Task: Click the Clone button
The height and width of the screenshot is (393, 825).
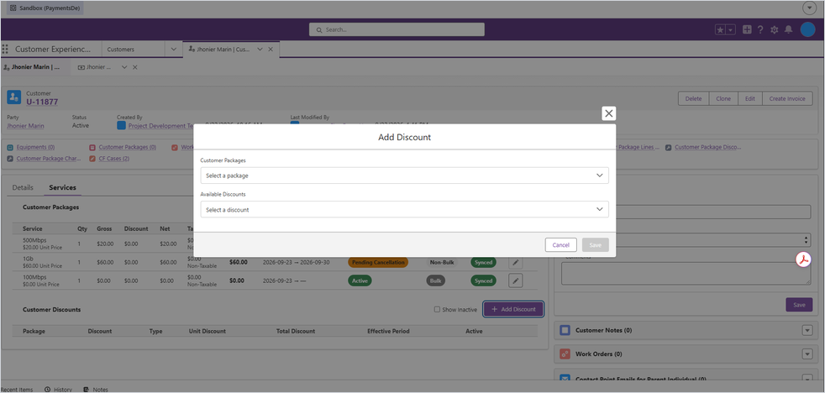Action: click(x=723, y=98)
